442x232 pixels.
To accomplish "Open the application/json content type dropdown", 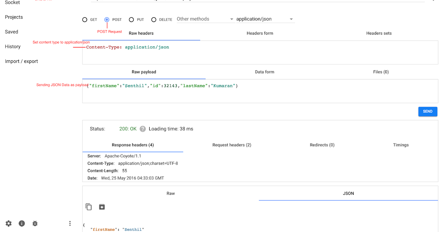I will click(264, 19).
